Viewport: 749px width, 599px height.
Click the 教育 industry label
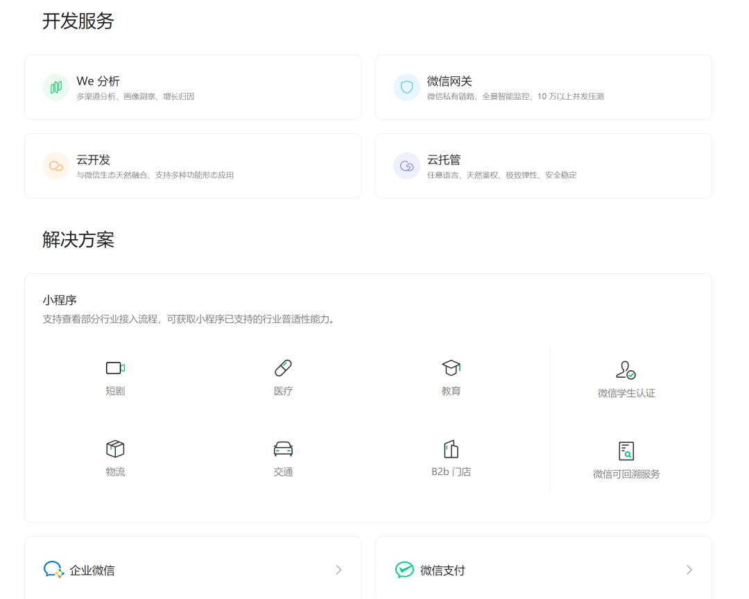click(451, 391)
